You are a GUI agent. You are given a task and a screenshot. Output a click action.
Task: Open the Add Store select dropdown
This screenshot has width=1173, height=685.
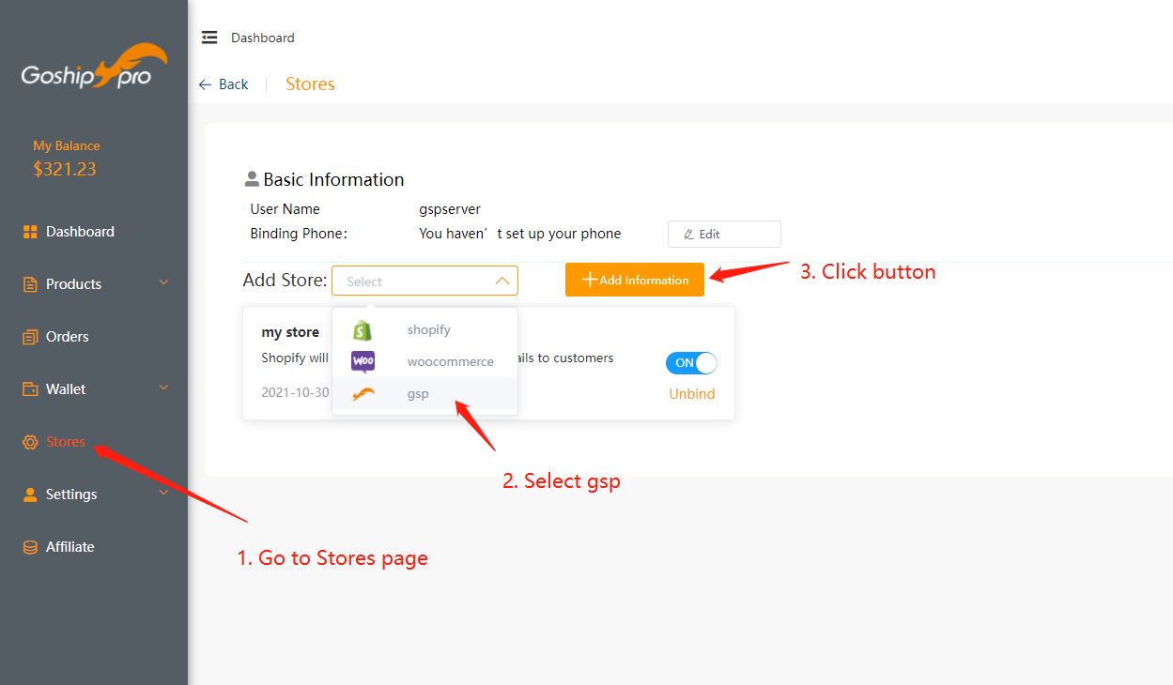point(424,281)
